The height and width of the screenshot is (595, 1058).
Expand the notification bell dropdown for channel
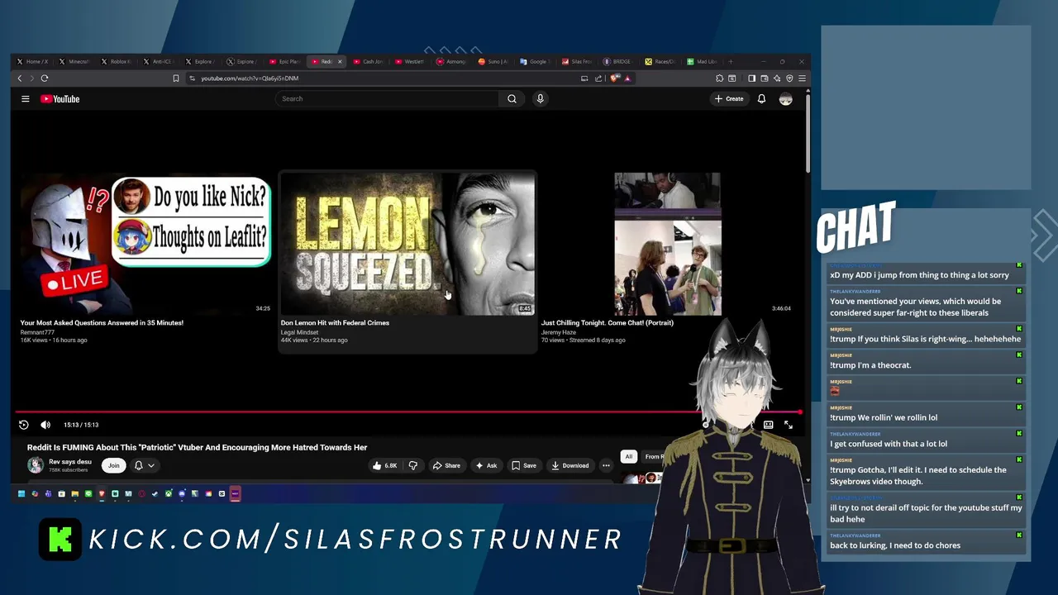[145, 465]
